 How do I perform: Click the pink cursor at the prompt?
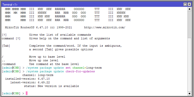27,93
